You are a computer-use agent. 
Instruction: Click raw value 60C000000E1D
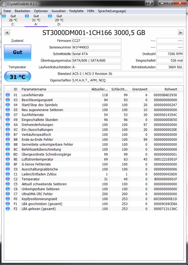tap(165, 199)
